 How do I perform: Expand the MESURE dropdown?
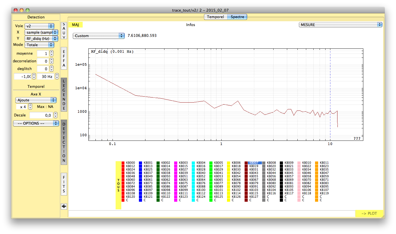pyautogui.click(x=340, y=25)
